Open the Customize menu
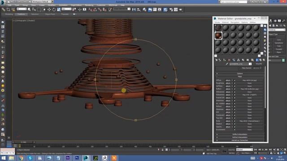Screen dimensions: 287x161 101,5
